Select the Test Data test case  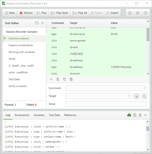tap(14, 79)
